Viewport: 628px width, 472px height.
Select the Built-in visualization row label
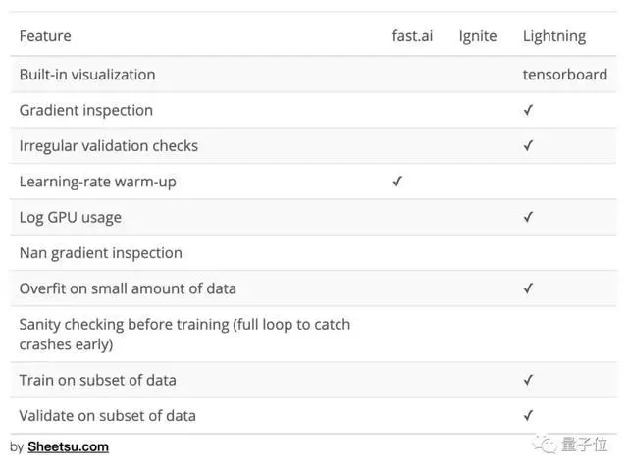[x=87, y=75]
